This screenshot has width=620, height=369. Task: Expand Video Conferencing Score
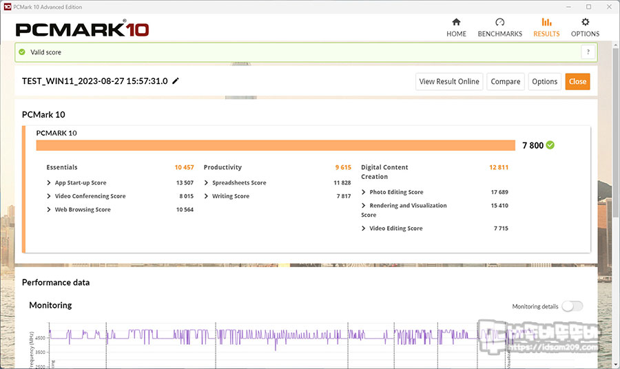(49, 196)
